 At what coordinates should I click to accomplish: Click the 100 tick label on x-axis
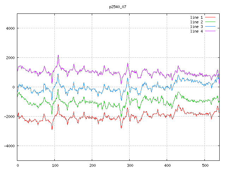coord(55,165)
